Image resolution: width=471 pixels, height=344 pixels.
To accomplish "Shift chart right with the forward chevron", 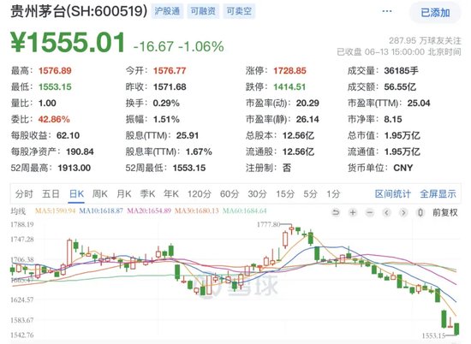I will click(x=403, y=212).
